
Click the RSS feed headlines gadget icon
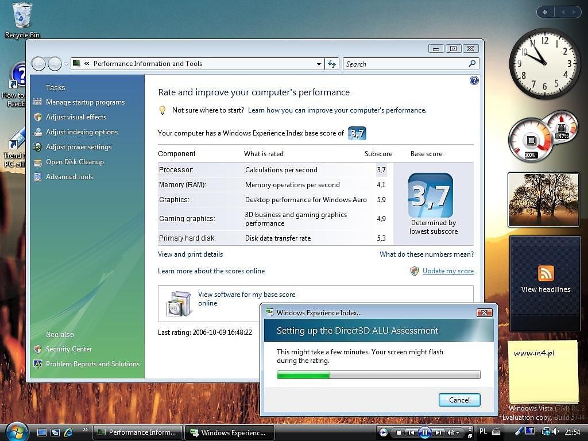[546, 273]
